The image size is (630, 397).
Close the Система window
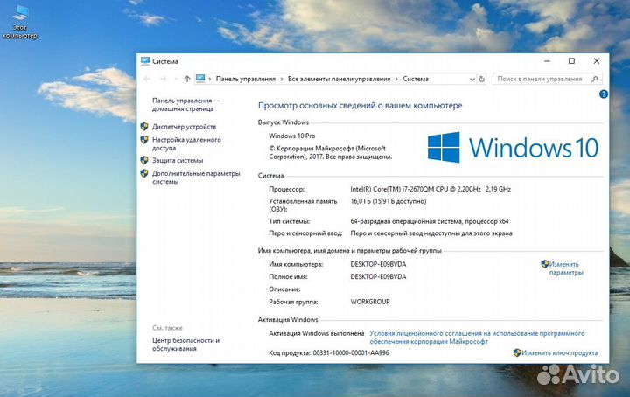point(597,61)
